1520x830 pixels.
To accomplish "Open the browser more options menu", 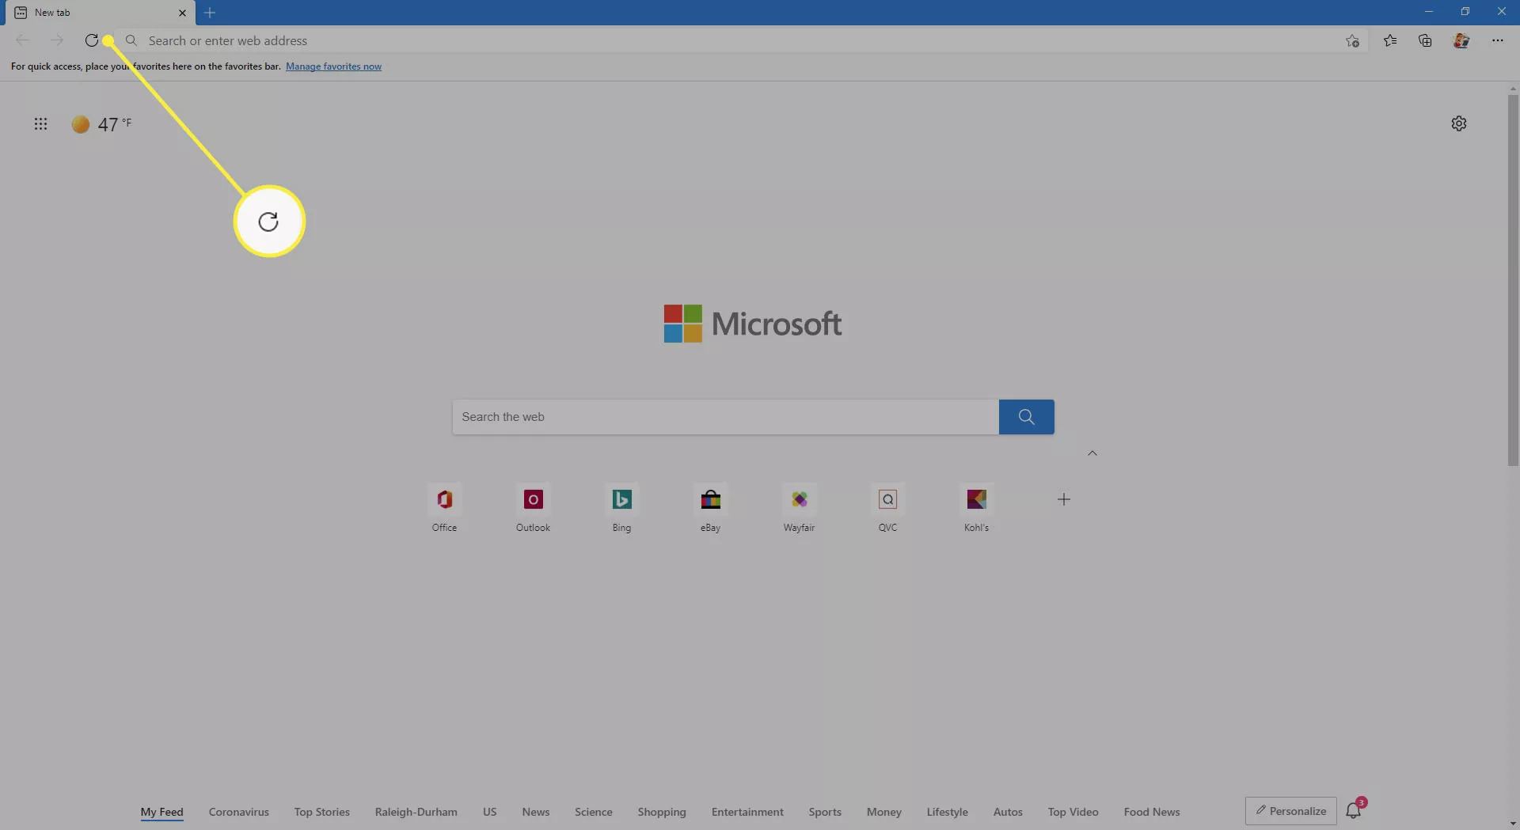I will pyautogui.click(x=1498, y=40).
